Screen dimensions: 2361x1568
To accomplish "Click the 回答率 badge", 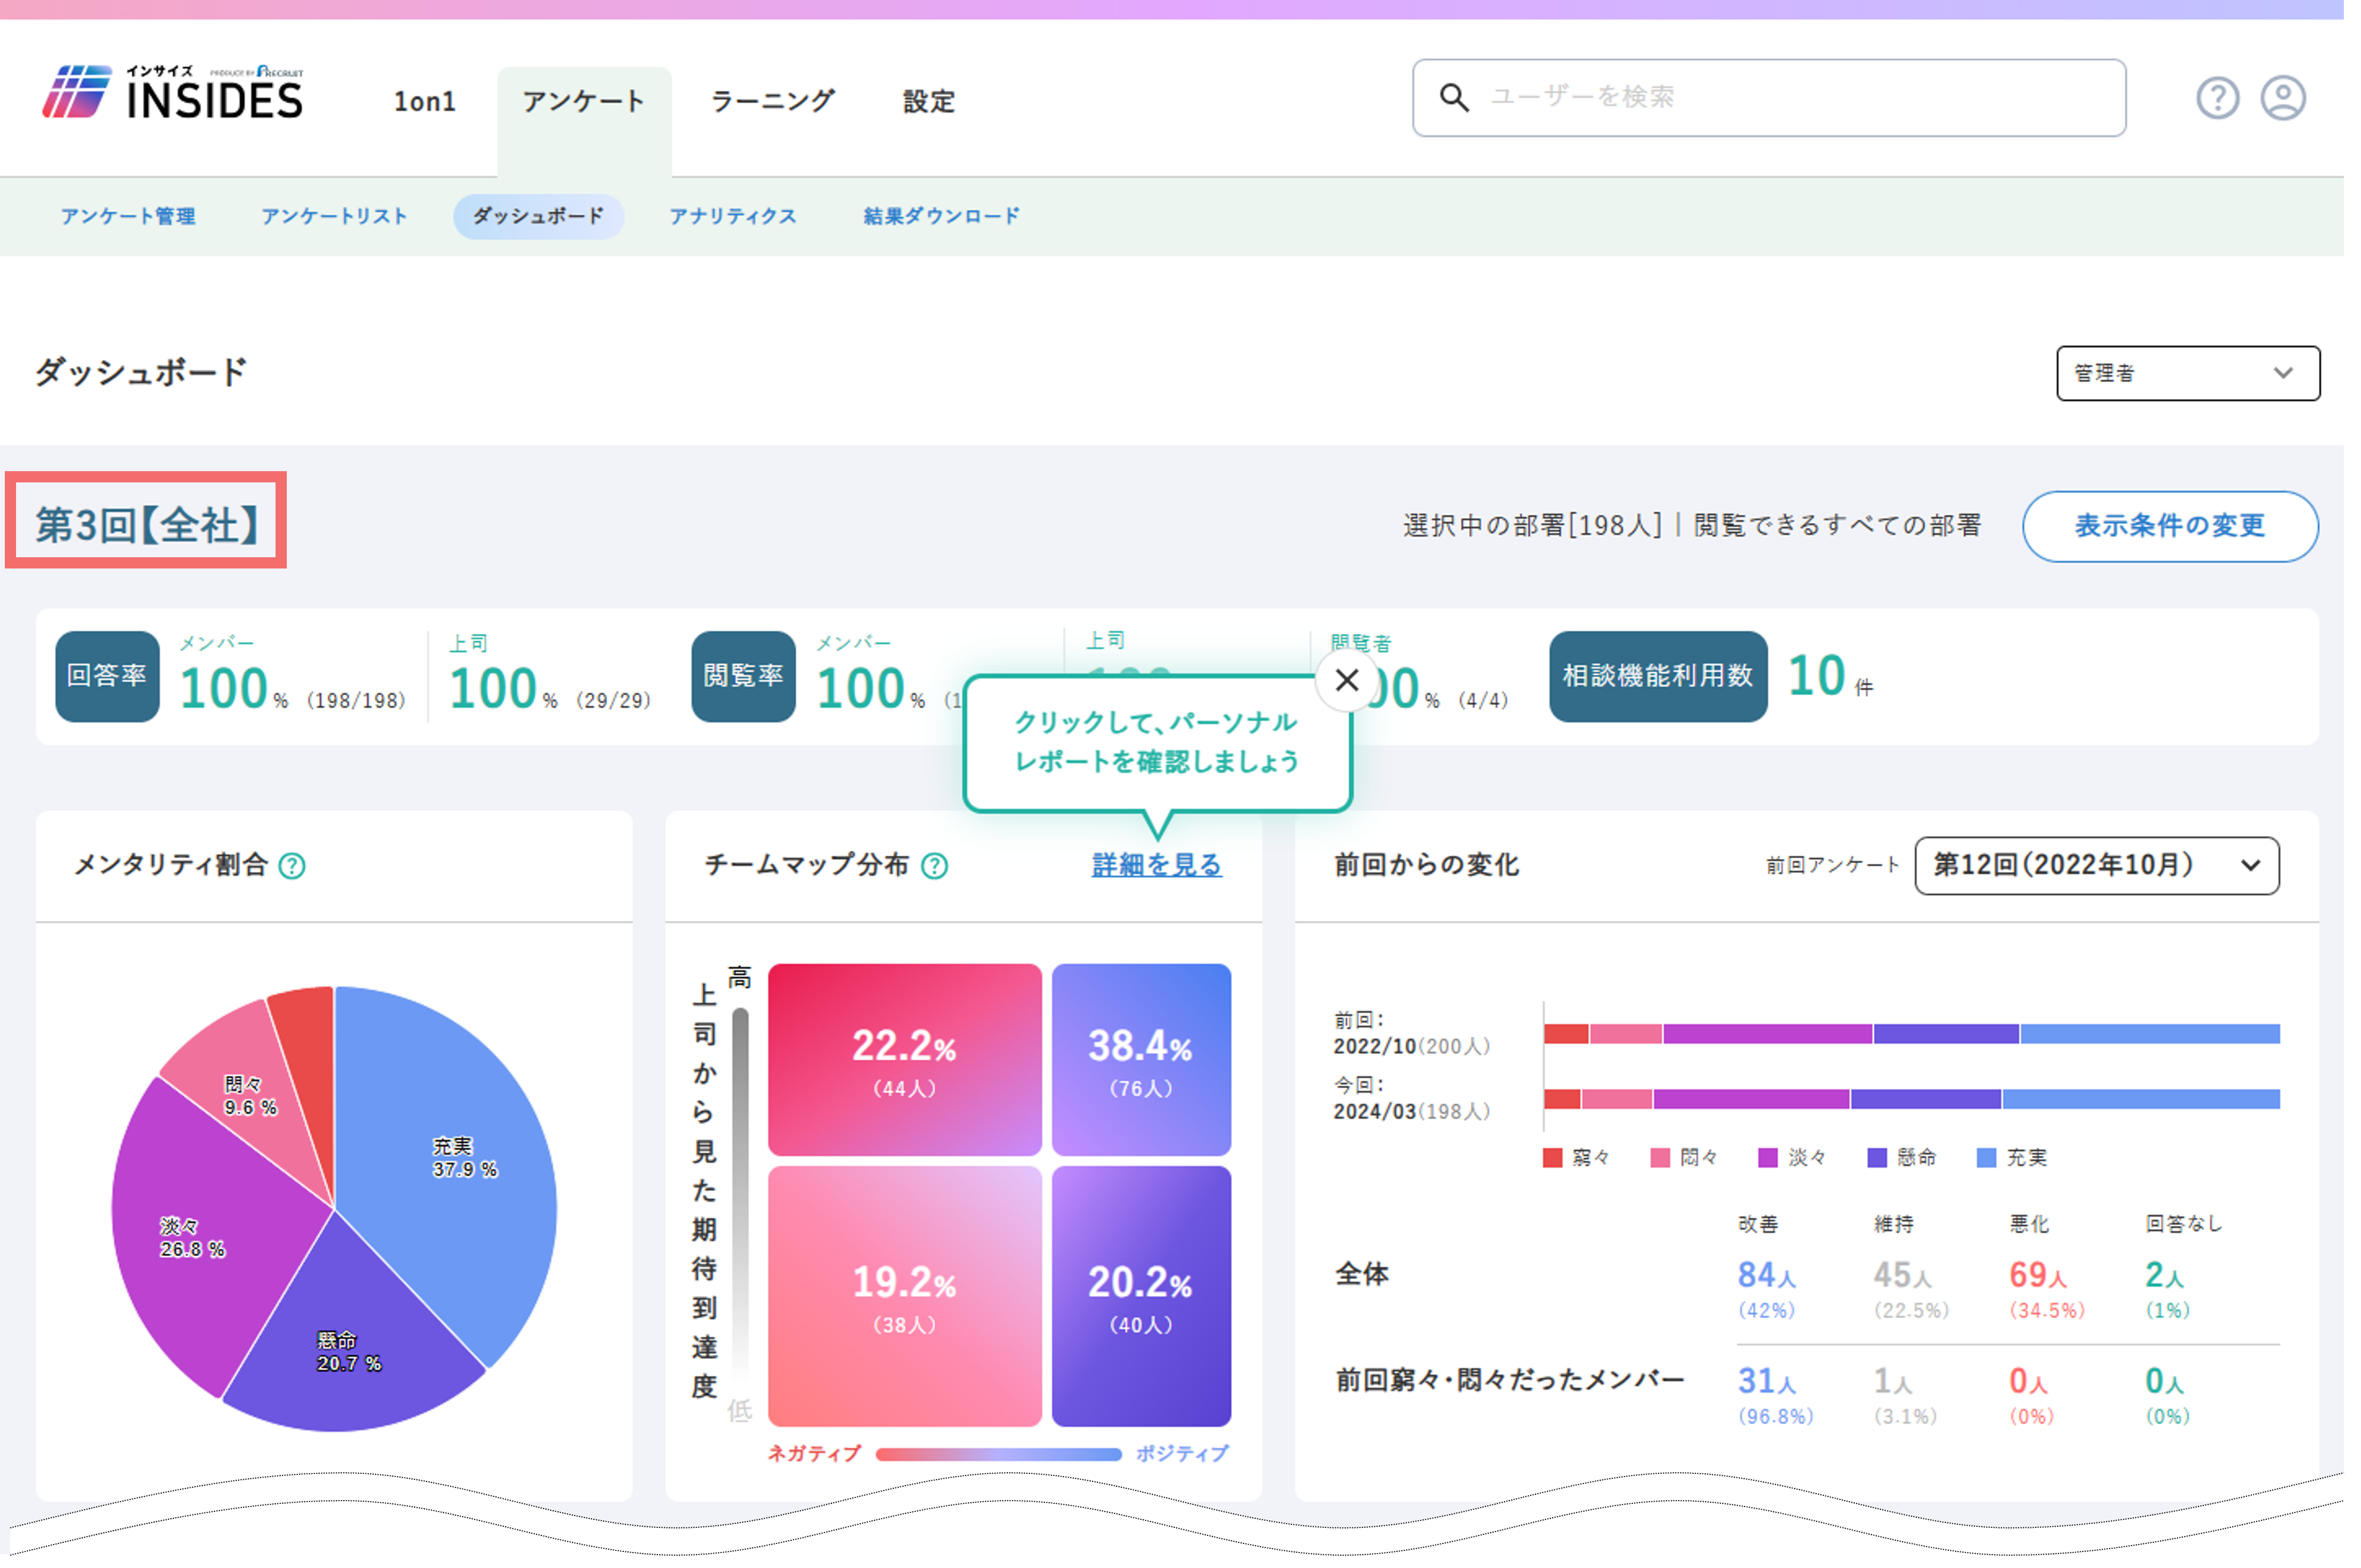I will [x=107, y=676].
